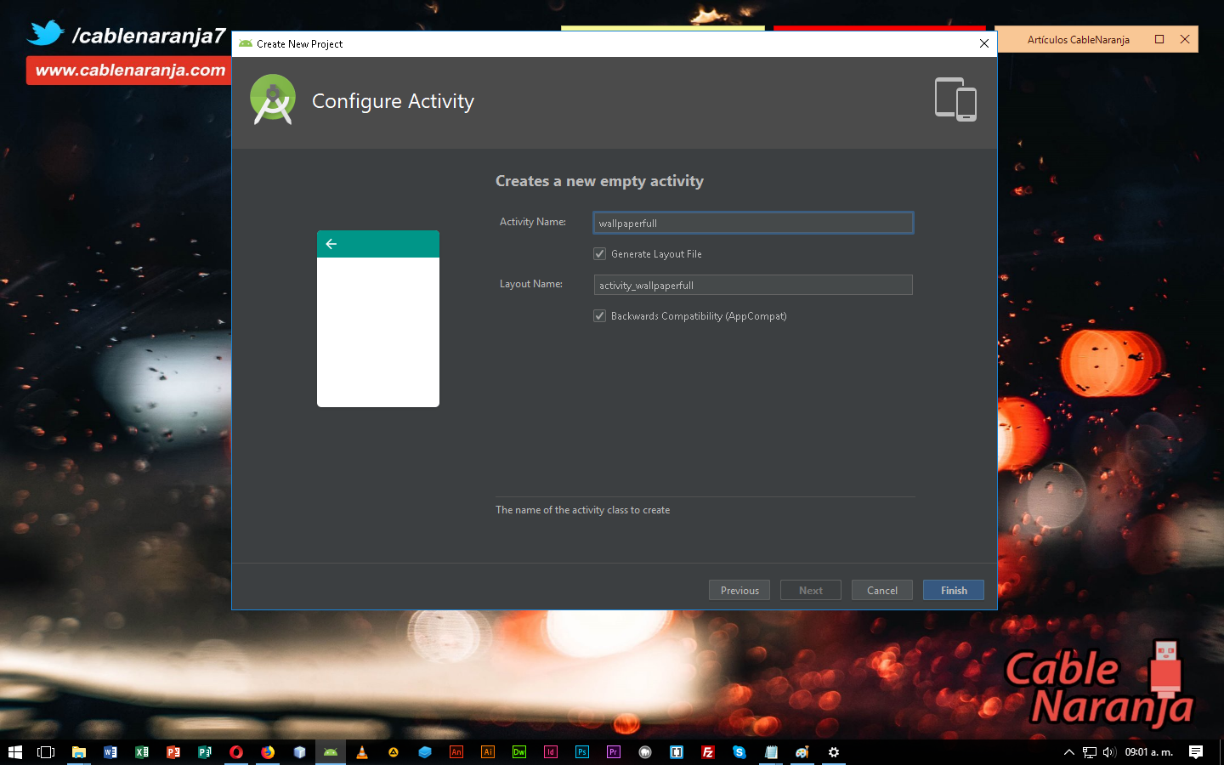Launch PowerPoint from the taskbar

[173, 752]
